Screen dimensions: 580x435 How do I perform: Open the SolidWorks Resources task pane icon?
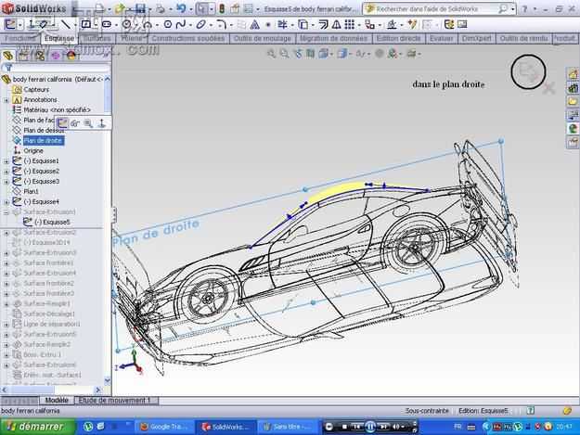click(573, 74)
